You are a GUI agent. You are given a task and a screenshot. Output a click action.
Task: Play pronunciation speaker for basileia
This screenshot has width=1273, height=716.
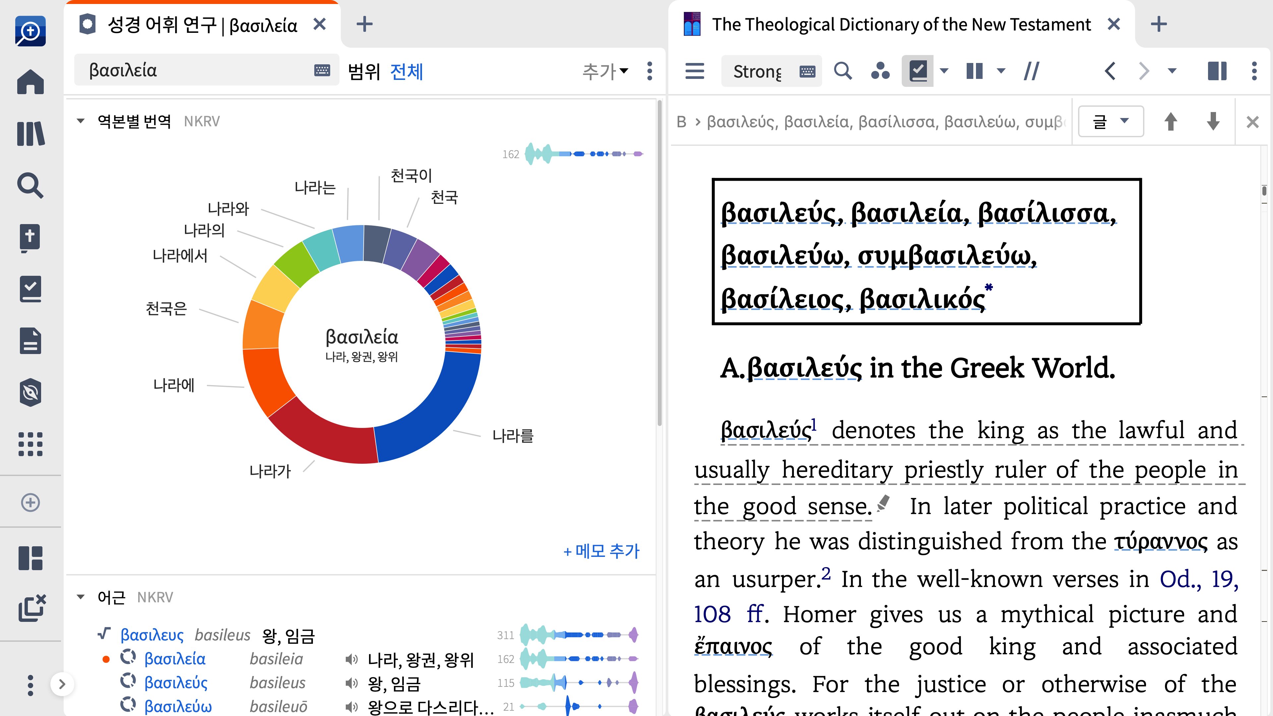coord(351,659)
